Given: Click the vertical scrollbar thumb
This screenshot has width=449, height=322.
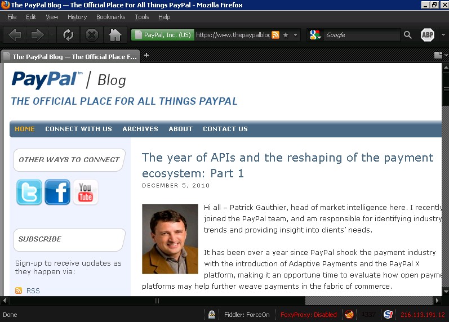Looking at the screenshot, I should point(446,90).
